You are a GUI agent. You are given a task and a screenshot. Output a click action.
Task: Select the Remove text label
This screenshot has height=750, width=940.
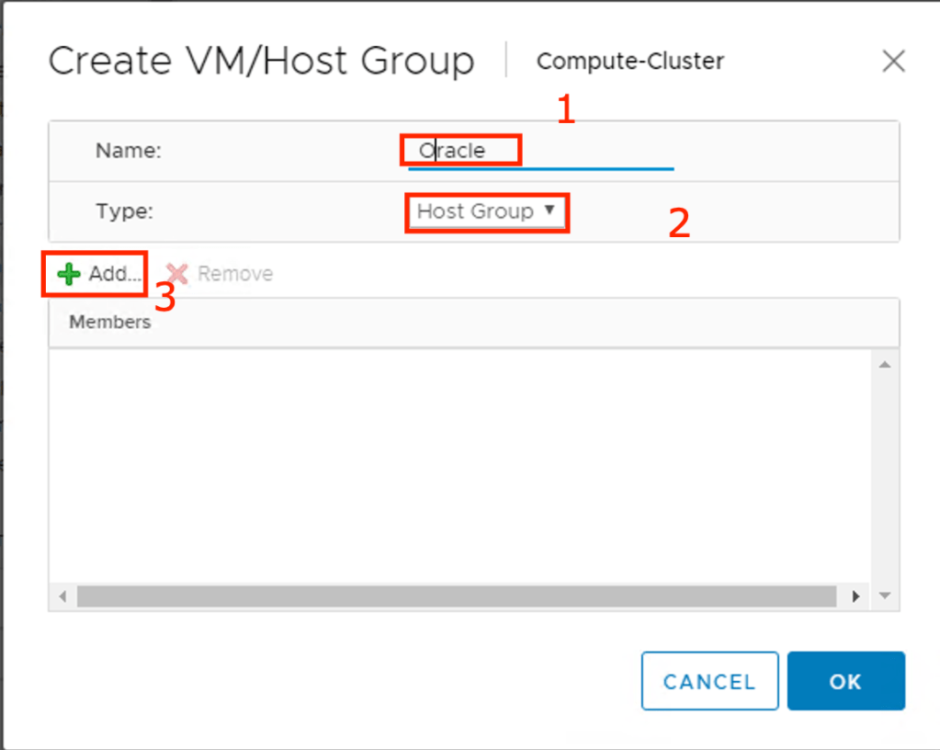tap(235, 274)
